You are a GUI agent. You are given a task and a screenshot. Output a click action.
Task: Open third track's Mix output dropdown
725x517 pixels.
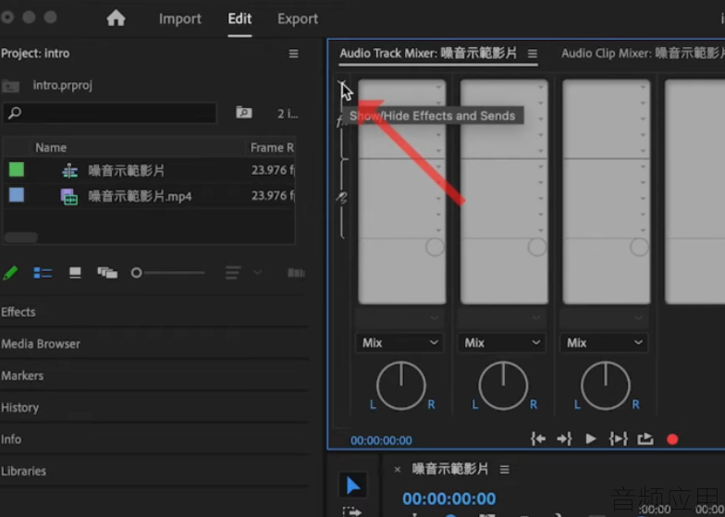[x=604, y=343]
